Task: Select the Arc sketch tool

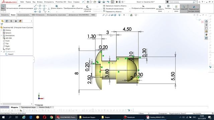Action: [40, 9]
